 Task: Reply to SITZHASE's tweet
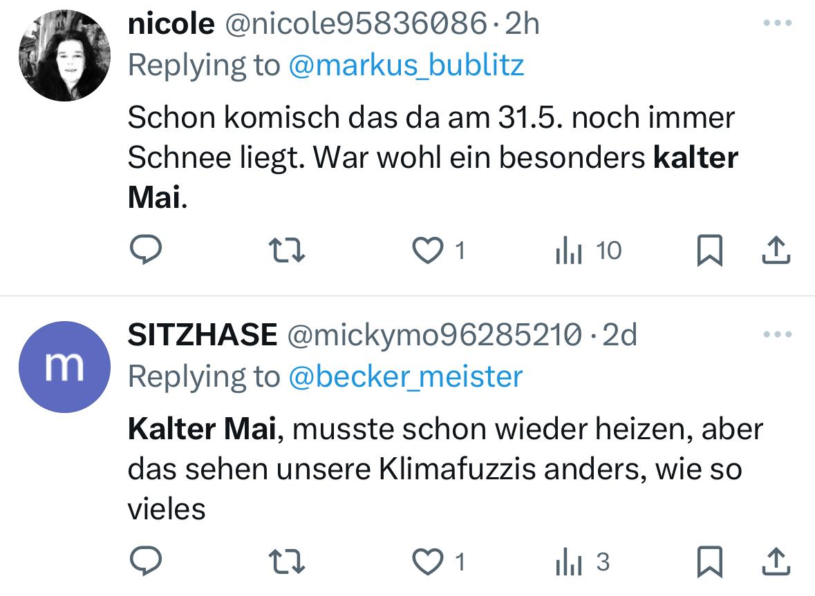[146, 561]
